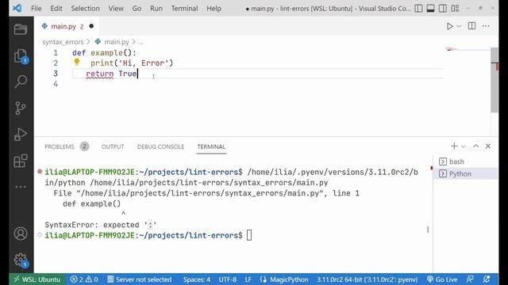Change end of line sequence LF
This screenshot has width=508, height=285.
pos(248,279)
